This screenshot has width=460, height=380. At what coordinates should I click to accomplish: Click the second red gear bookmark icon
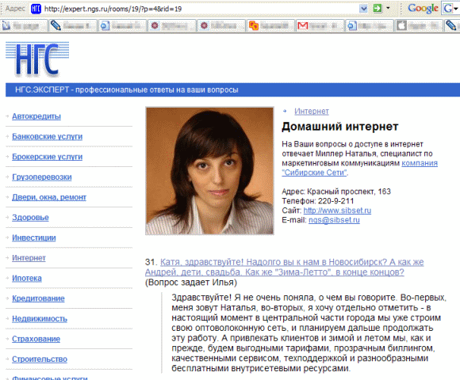coord(204,26)
